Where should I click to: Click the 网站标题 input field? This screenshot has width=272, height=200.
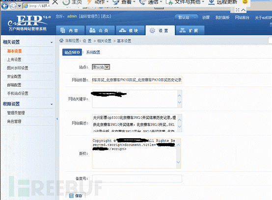pos(137,80)
